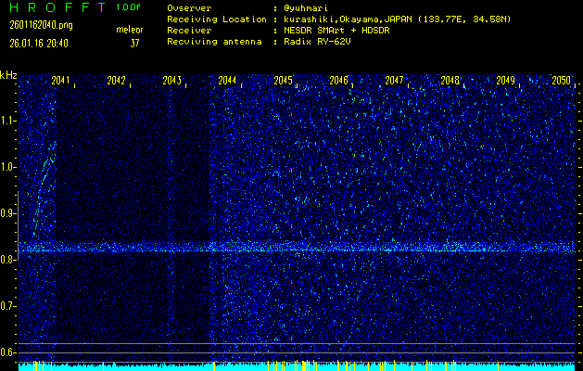Image resolution: width=583 pixels, height=371 pixels.
Task: Click the Ovserver label
Action: click(x=189, y=8)
